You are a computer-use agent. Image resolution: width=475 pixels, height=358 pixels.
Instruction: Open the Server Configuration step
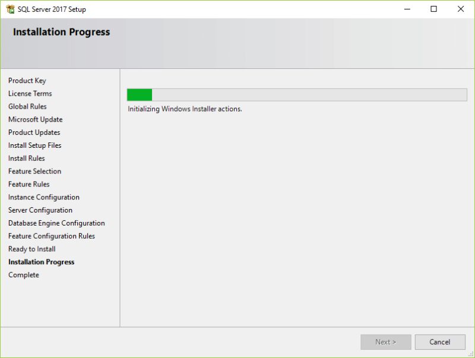click(40, 210)
